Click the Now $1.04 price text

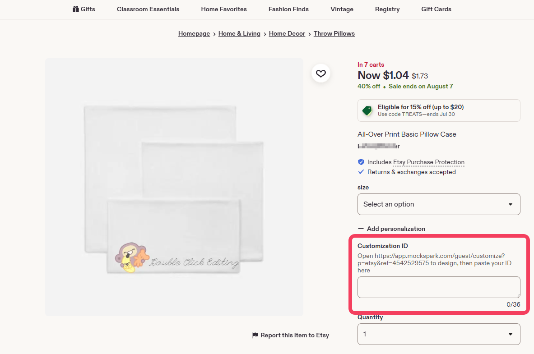coord(383,75)
